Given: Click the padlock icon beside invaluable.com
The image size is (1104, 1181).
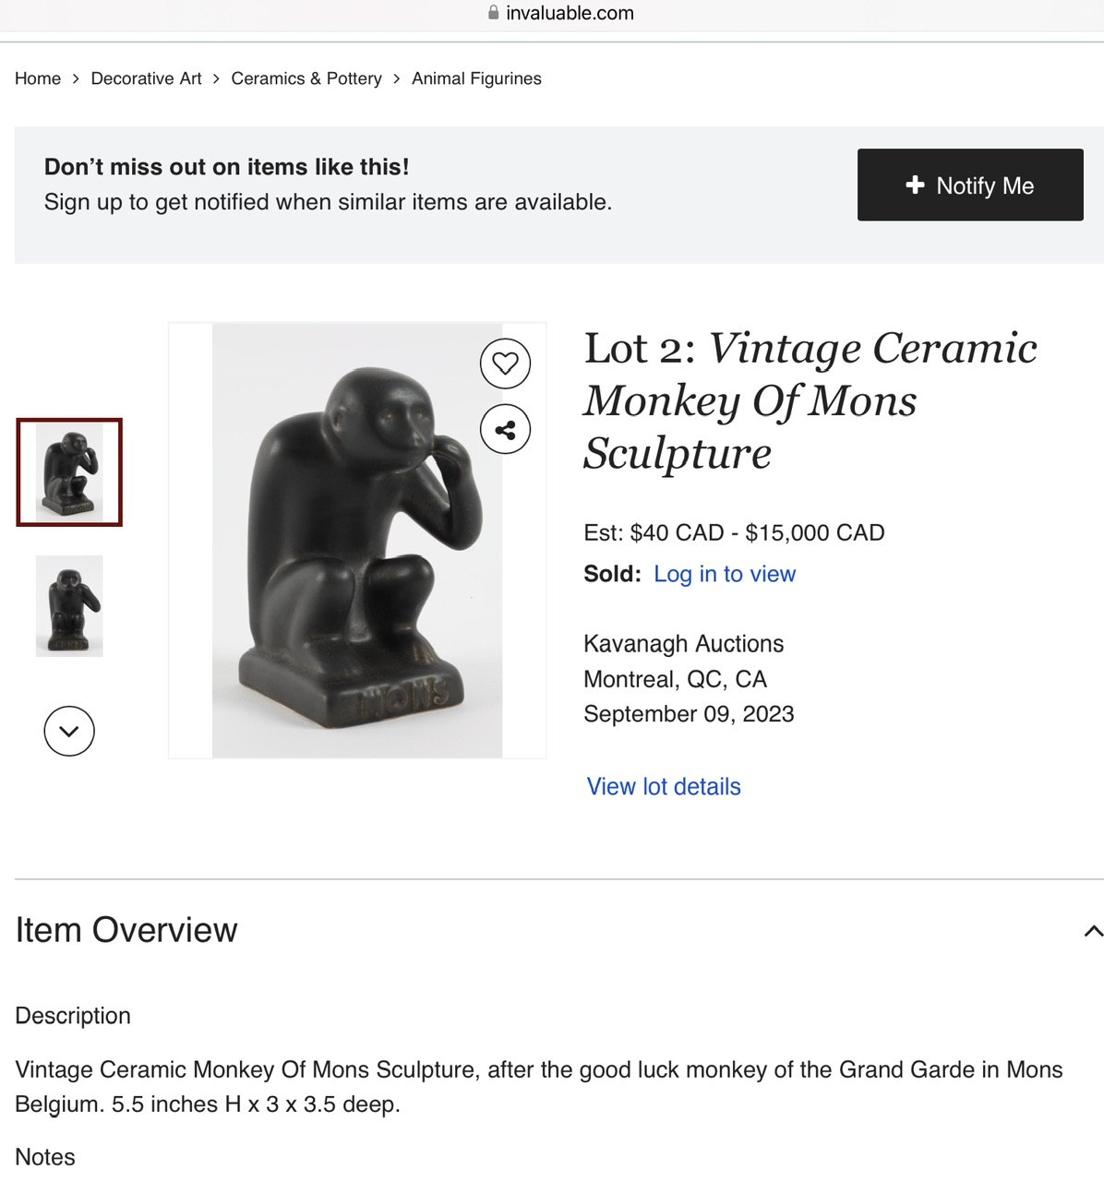Looking at the screenshot, I should click(x=494, y=13).
